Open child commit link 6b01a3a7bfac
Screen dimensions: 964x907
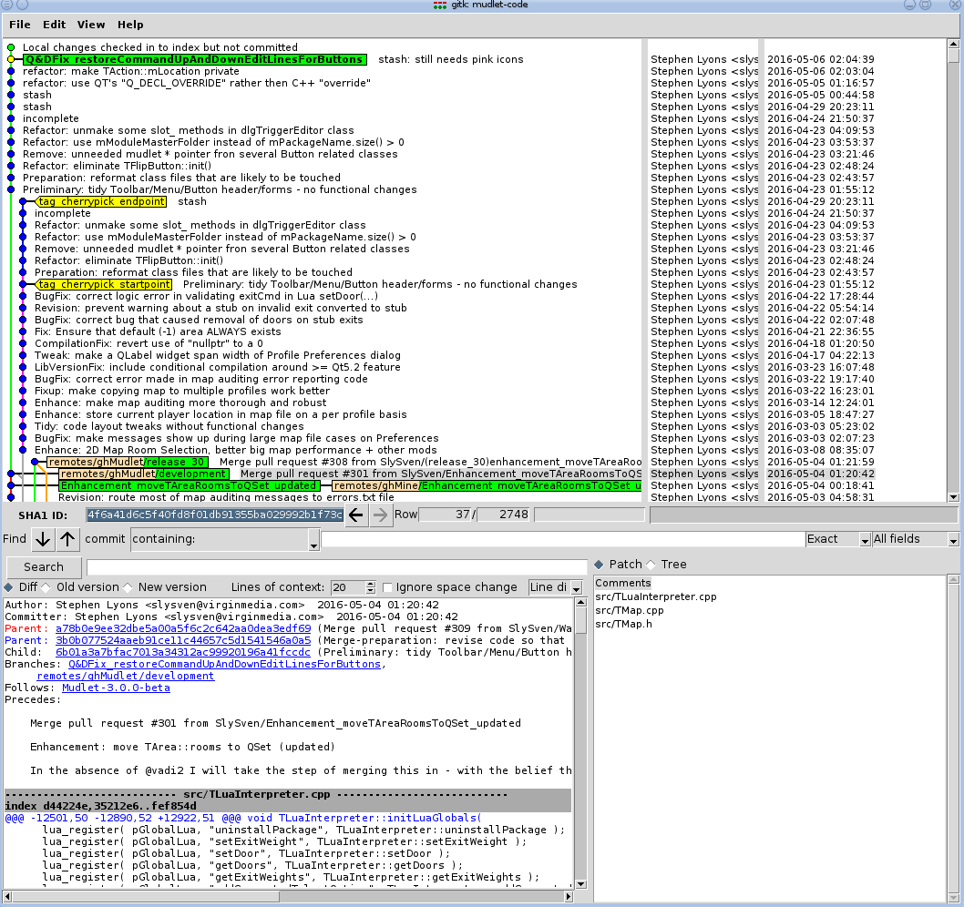click(183, 652)
